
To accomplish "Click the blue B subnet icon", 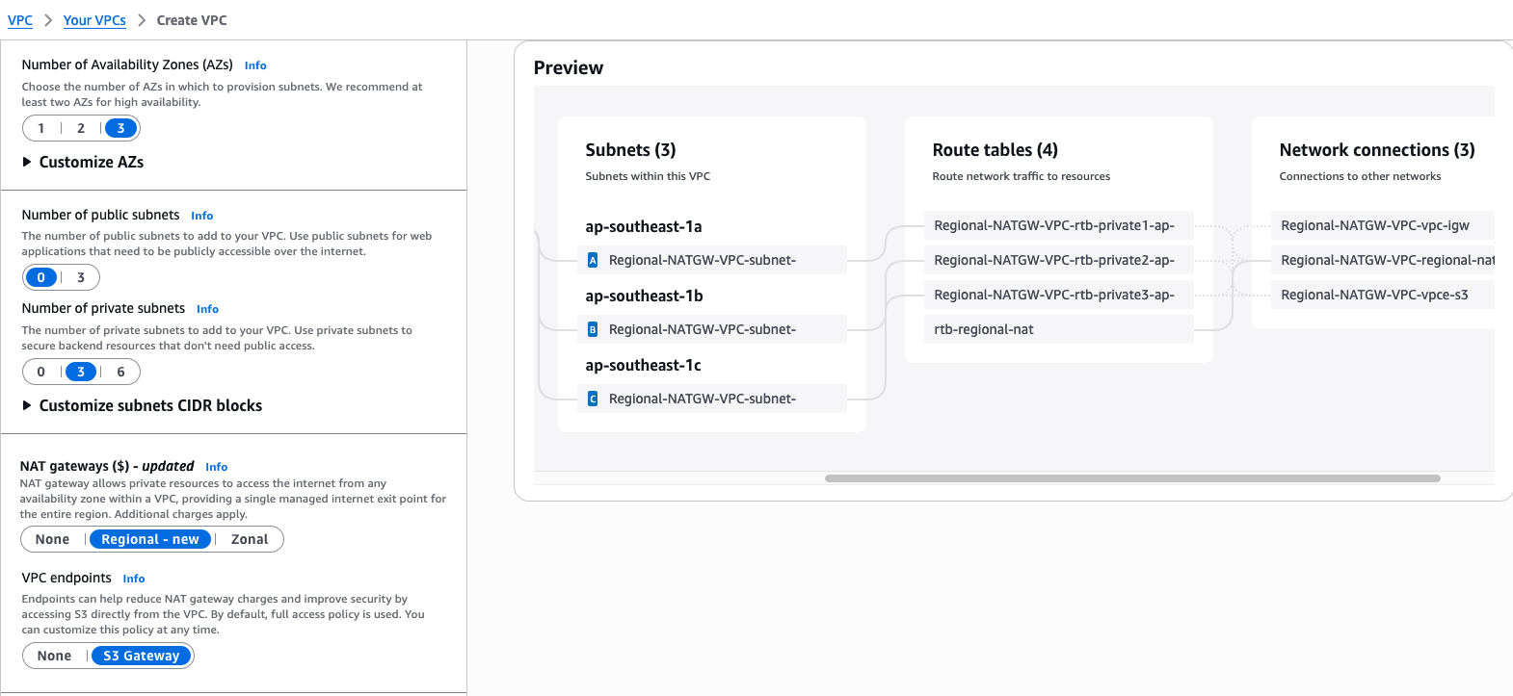I will (593, 329).
